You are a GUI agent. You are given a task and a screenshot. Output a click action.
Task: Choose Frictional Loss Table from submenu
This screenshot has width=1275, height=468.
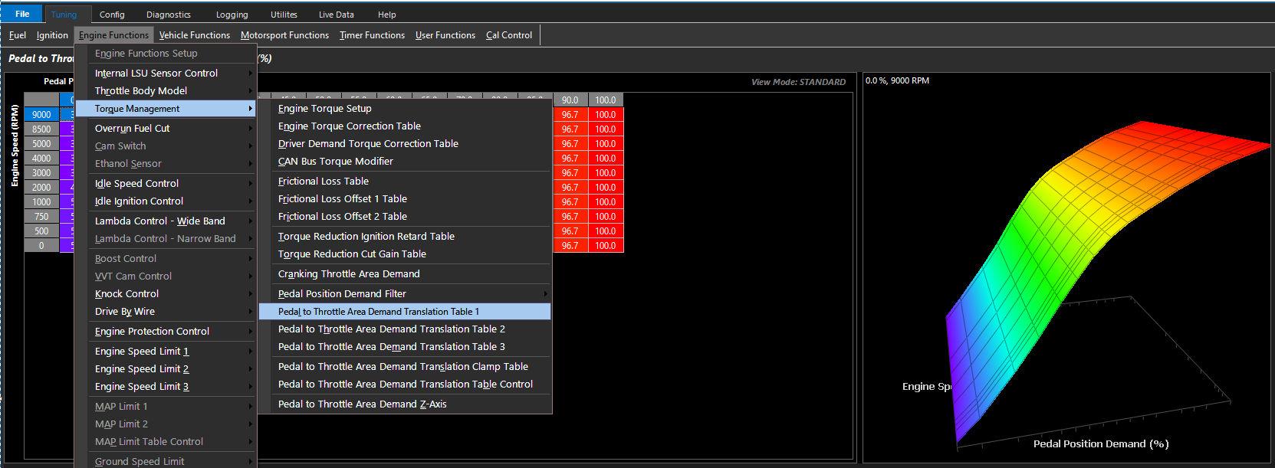(x=323, y=182)
